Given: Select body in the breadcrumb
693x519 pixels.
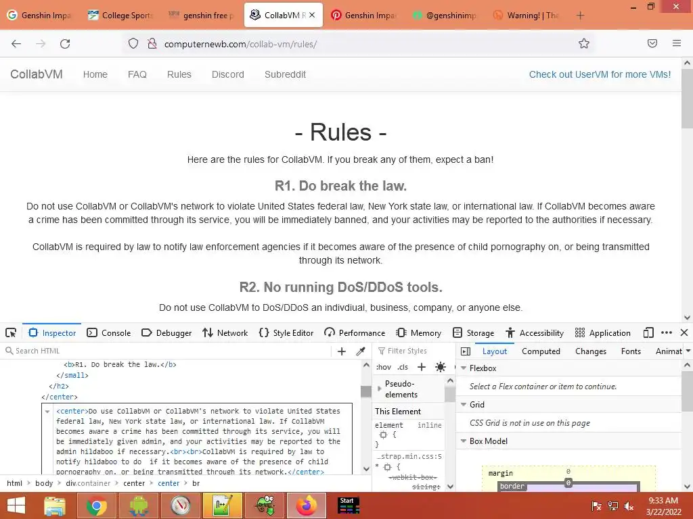Looking at the screenshot, I should [44, 483].
